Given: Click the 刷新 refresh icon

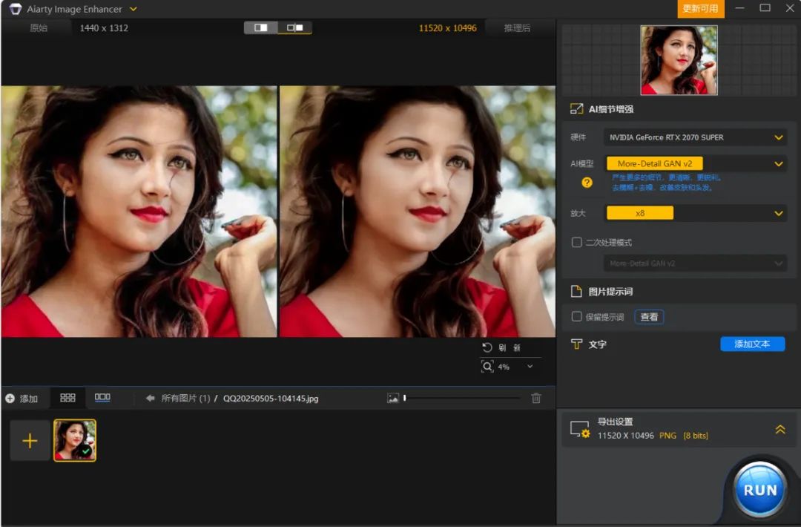Looking at the screenshot, I should tap(487, 347).
